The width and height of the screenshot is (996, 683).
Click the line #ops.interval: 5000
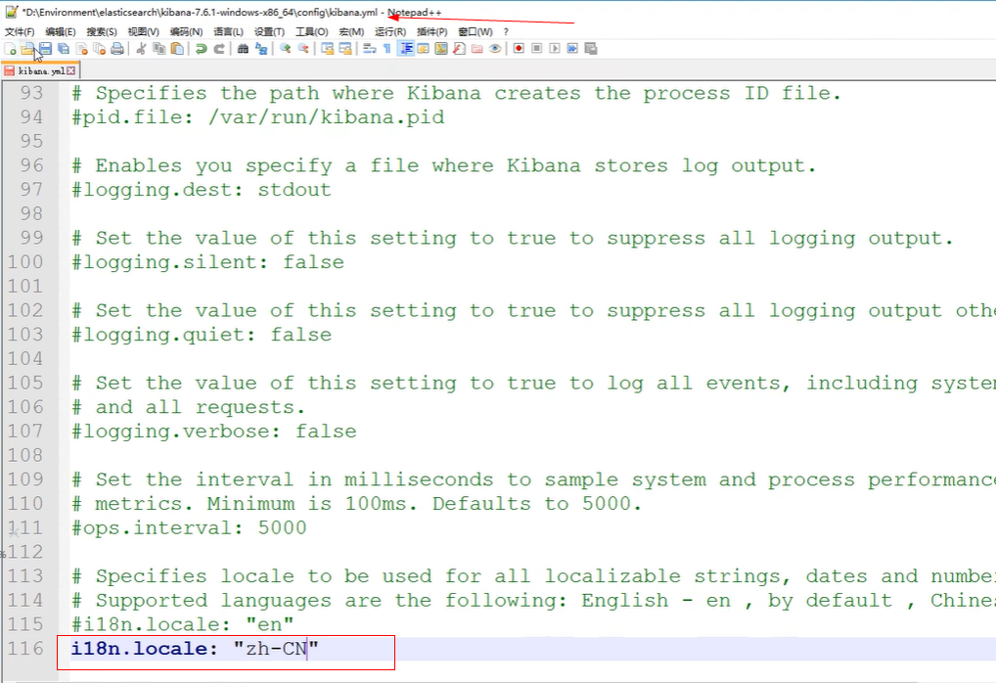pyautogui.click(x=189, y=528)
